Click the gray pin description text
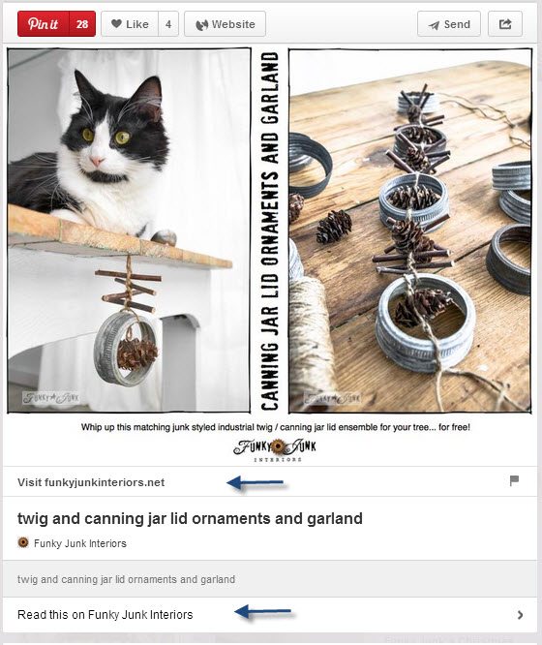The width and height of the screenshot is (542, 645). 126,579
